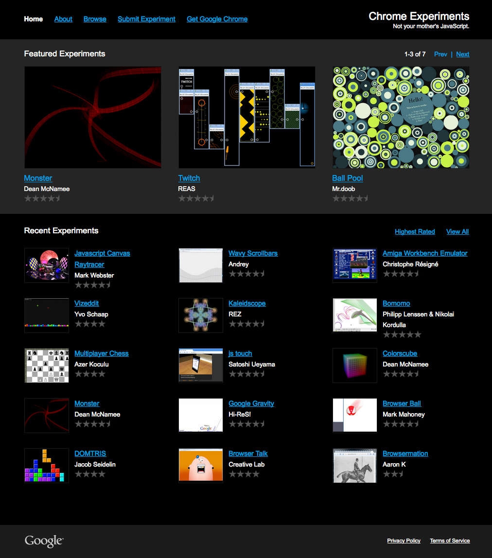Rate the Monster experiment with five stars
The width and height of the screenshot is (492, 558).
[x=58, y=198]
